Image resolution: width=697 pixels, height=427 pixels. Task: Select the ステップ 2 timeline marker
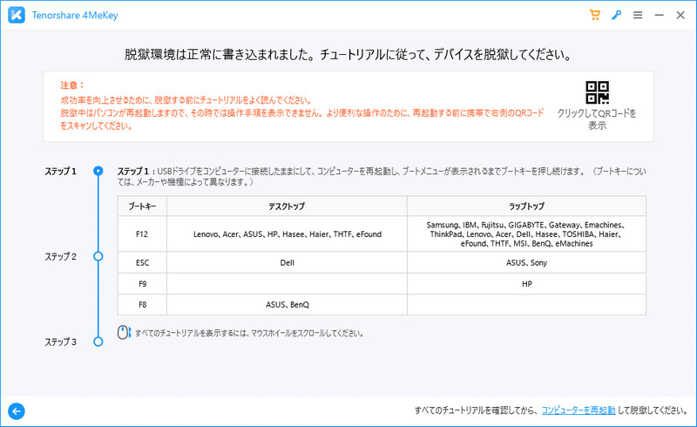point(98,256)
